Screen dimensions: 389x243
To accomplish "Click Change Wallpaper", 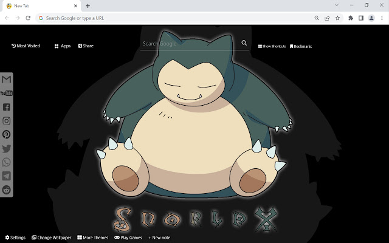I will (x=51, y=238).
